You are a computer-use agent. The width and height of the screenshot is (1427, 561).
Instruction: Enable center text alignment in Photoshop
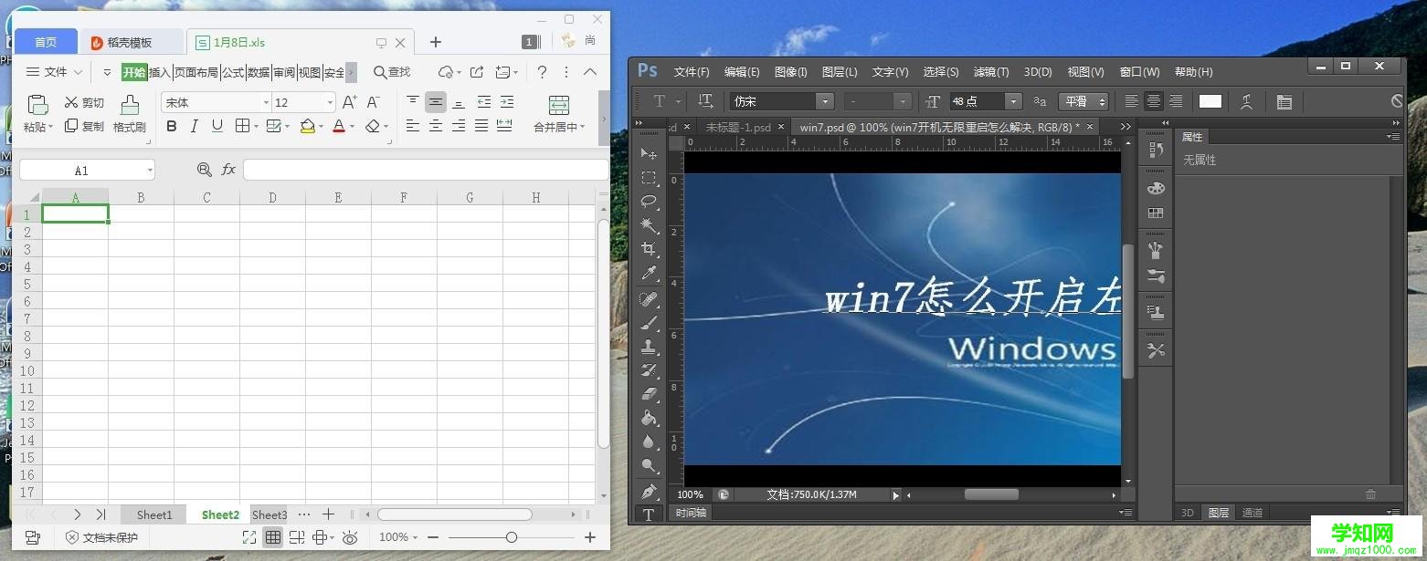pos(1154,101)
